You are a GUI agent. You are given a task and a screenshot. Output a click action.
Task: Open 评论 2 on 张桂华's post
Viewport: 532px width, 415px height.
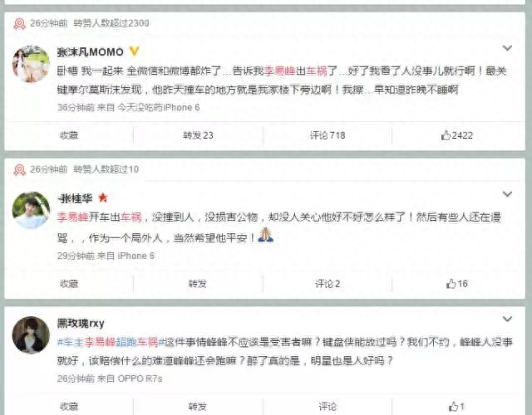(x=328, y=284)
